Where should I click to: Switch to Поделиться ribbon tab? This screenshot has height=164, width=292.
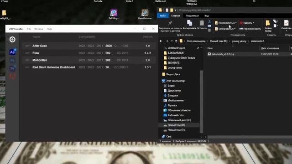tap(192, 15)
